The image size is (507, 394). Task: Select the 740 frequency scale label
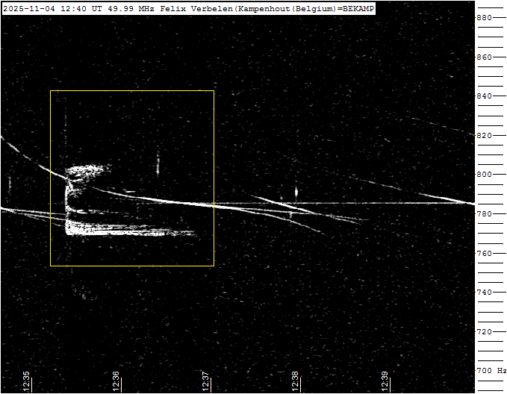[x=485, y=293]
